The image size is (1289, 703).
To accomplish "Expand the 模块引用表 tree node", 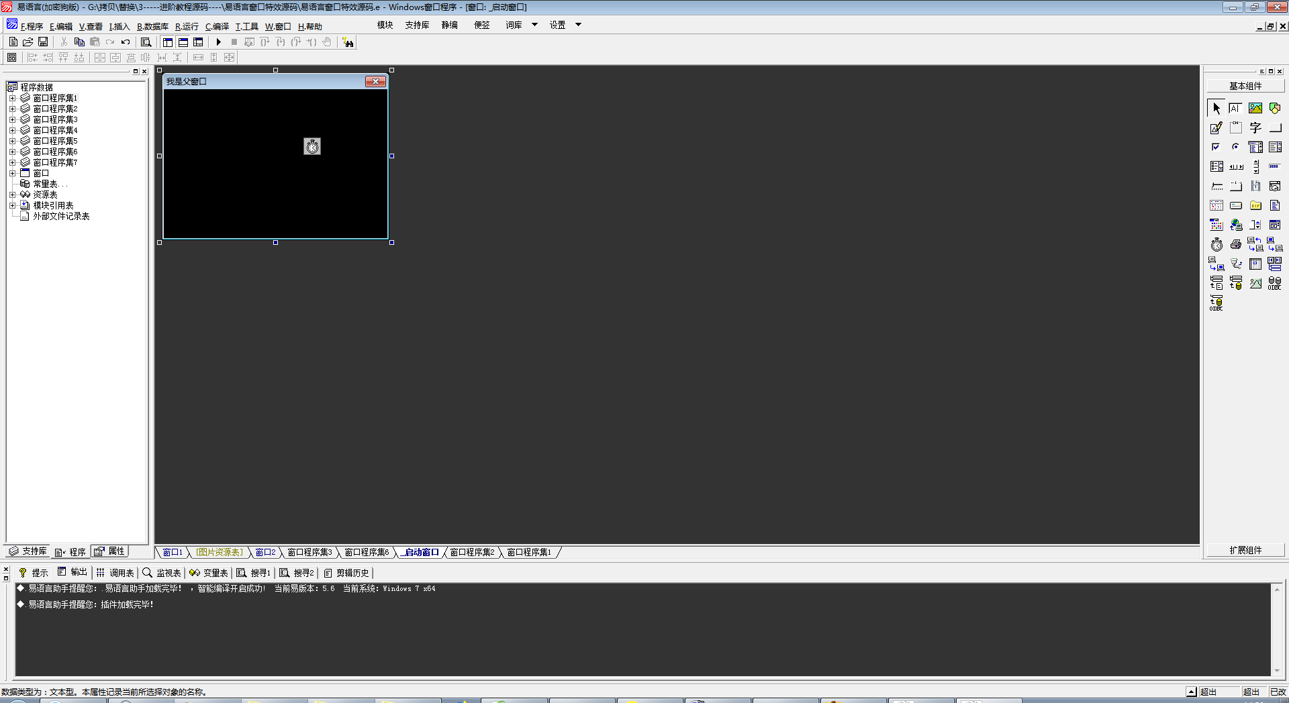I will click(12, 205).
